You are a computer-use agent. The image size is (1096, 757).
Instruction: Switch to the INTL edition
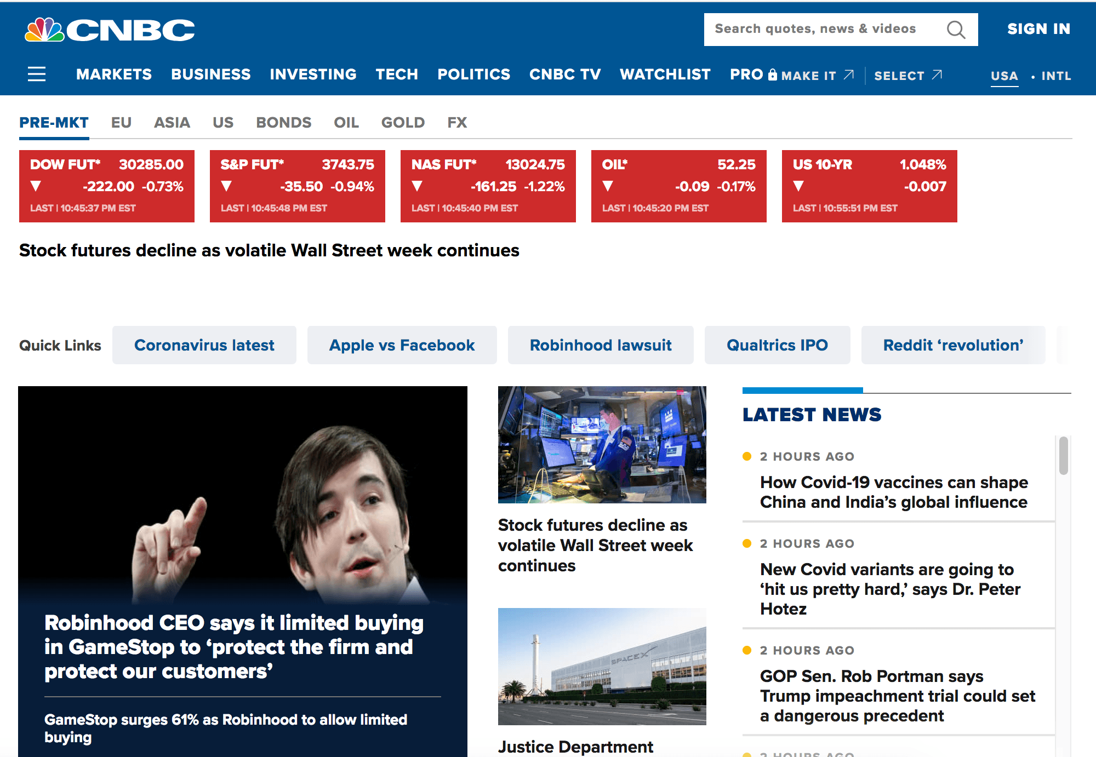[1056, 76]
